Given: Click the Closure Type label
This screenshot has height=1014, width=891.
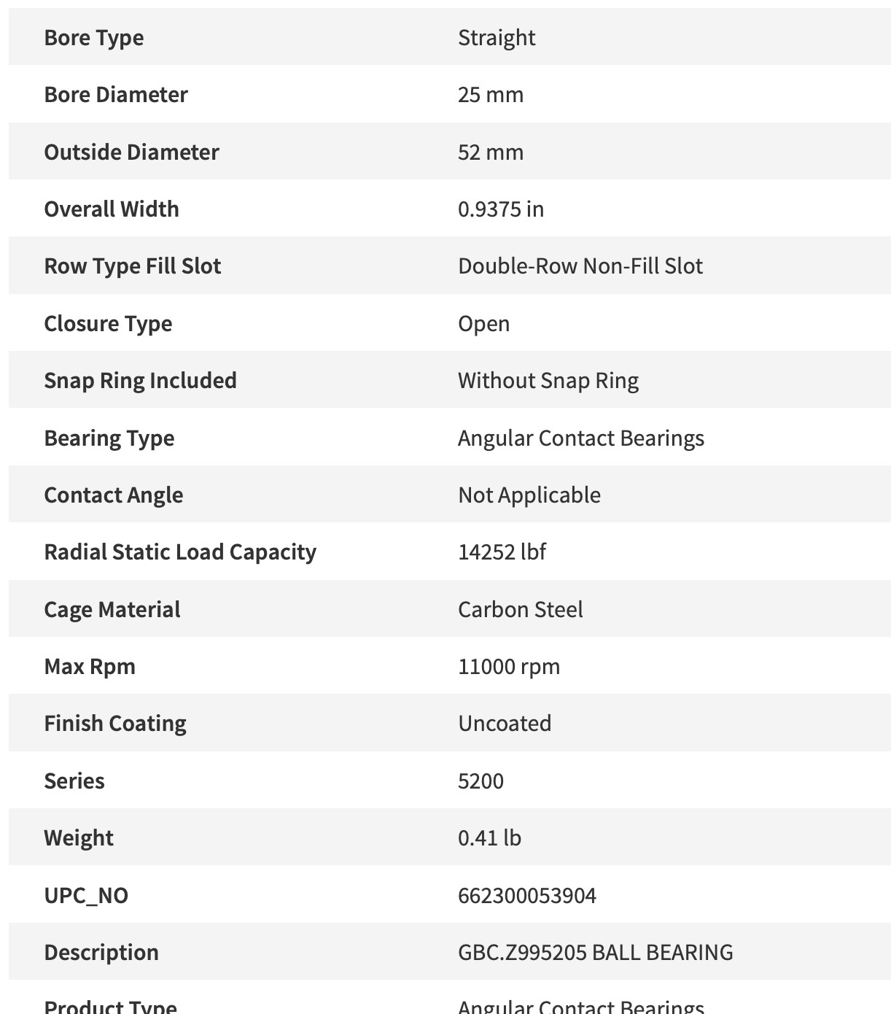Looking at the screenshot, I should [108, 323].
